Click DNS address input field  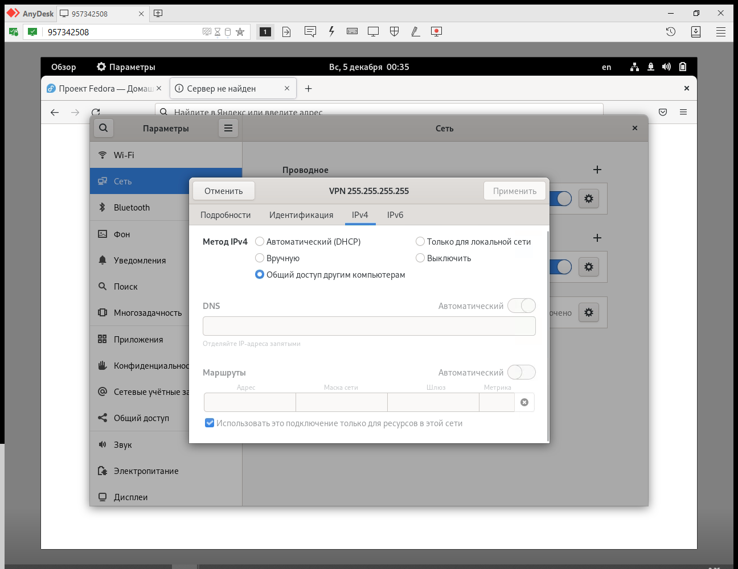(369, 326)
